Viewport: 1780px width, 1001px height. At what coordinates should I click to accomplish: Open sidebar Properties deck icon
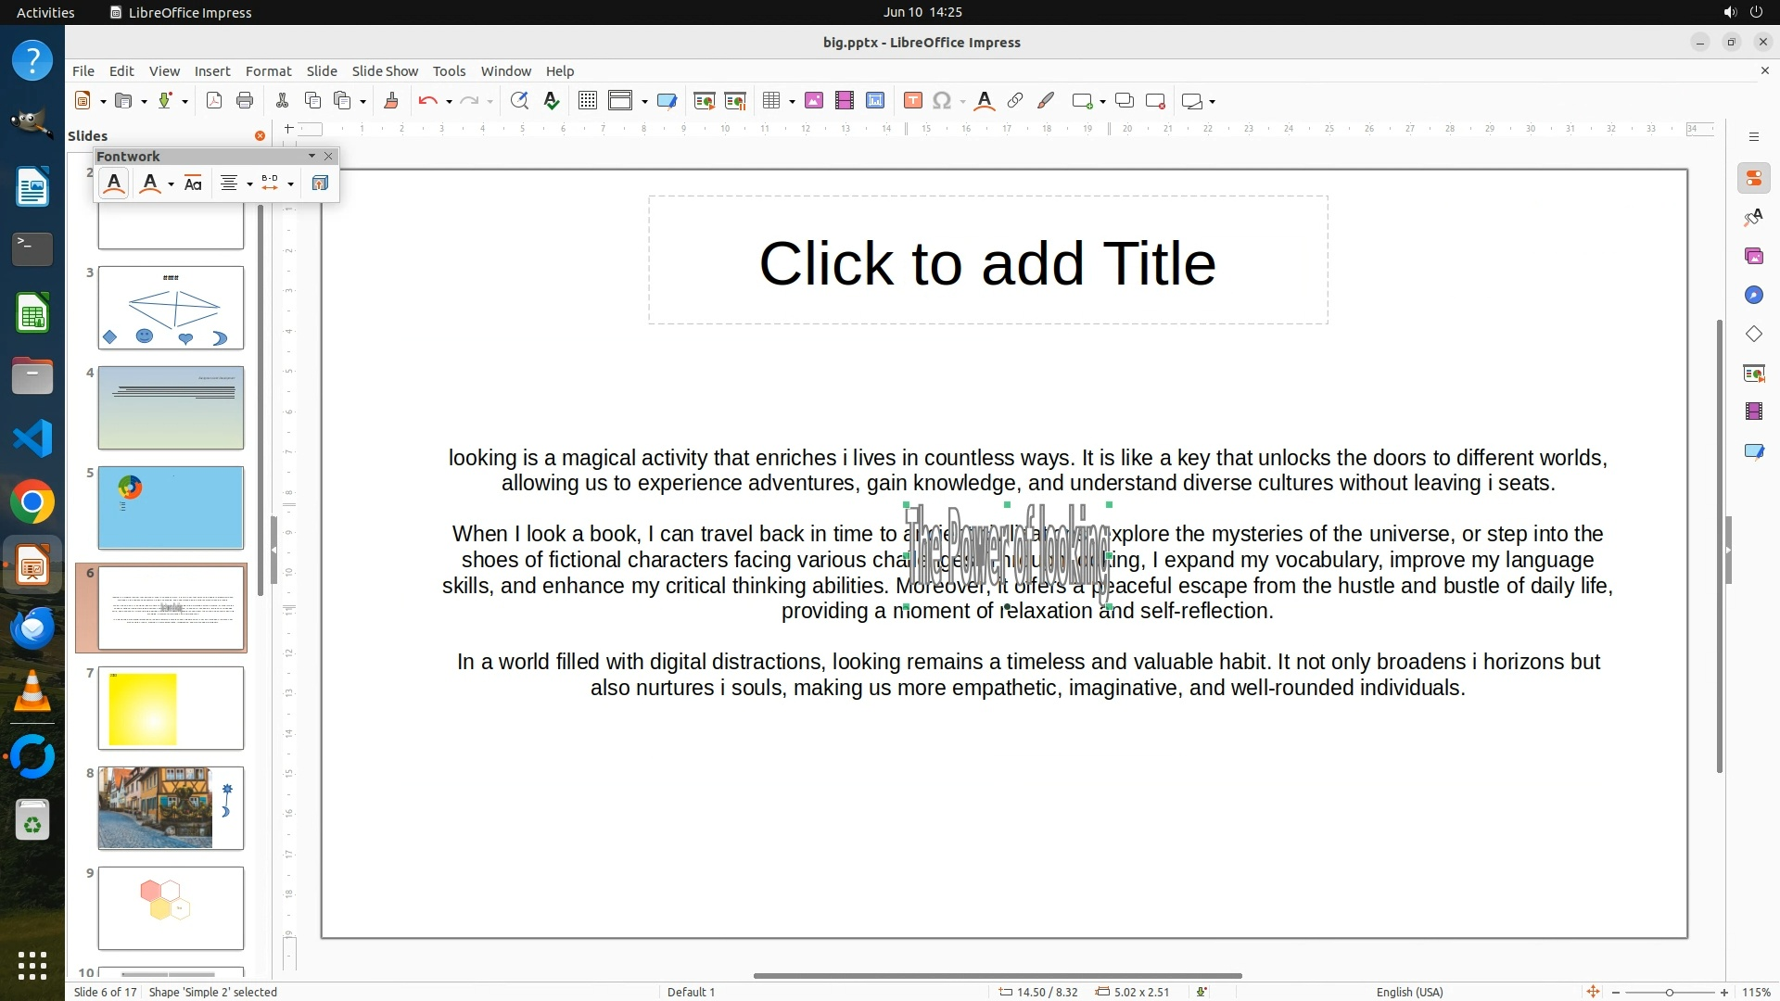[1753, 178]
